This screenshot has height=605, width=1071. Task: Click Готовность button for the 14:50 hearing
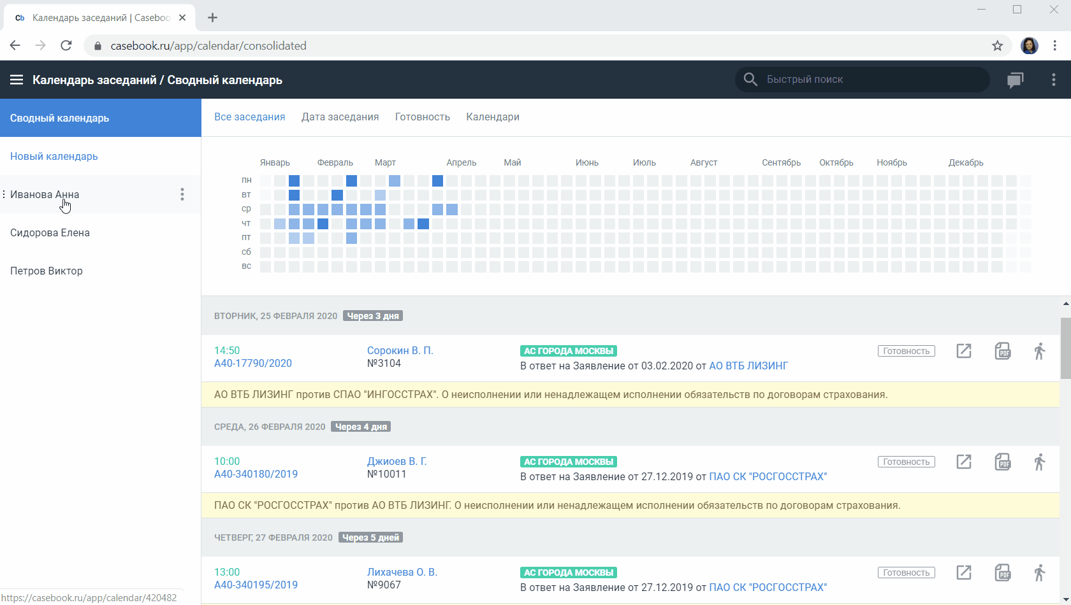click(x=907, y=351)
